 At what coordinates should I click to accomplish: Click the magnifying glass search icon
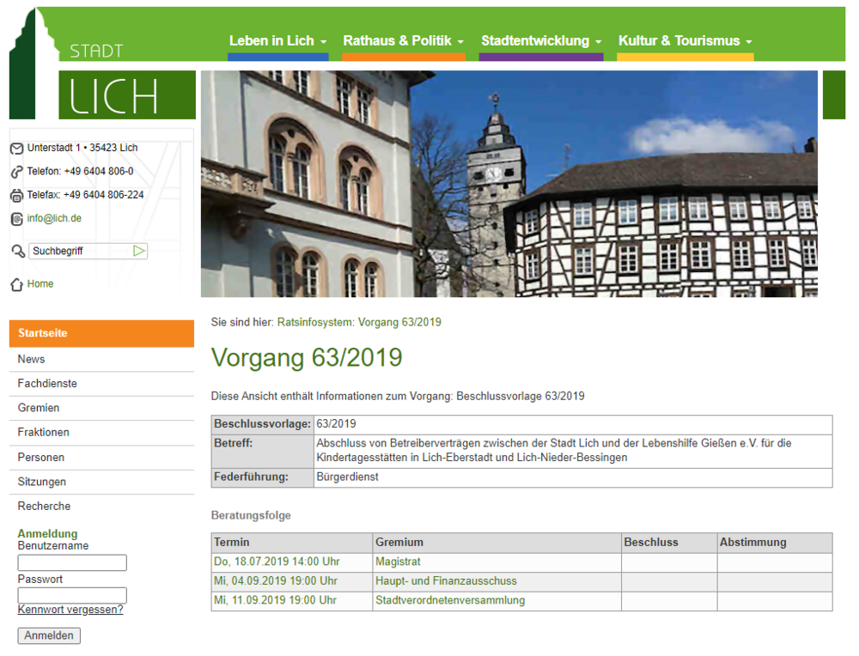[x=18, y=251]
